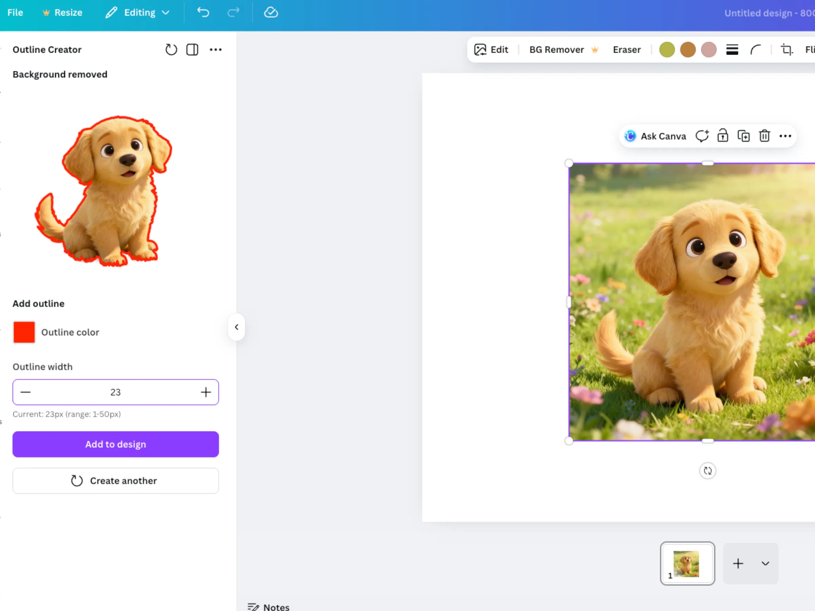Viewport: 815px width, 611px height.
Task: Toggle the panel layout icon
Action: point(192,49)
